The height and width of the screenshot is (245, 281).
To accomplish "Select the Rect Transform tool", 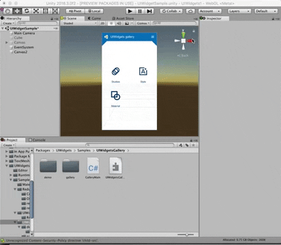I will point(46,11).
